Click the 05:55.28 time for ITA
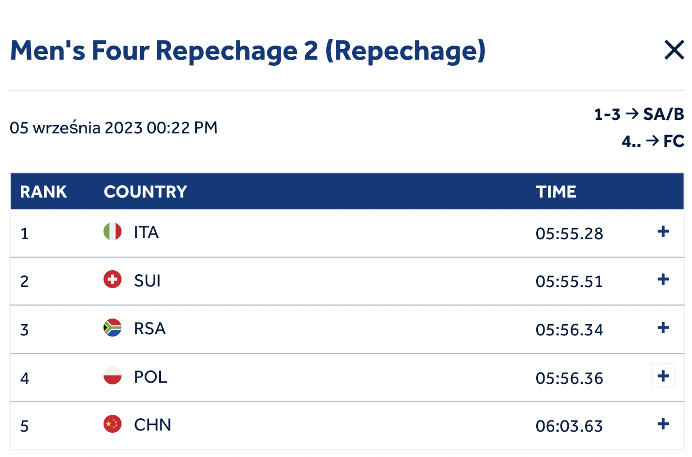 point(569,234)
